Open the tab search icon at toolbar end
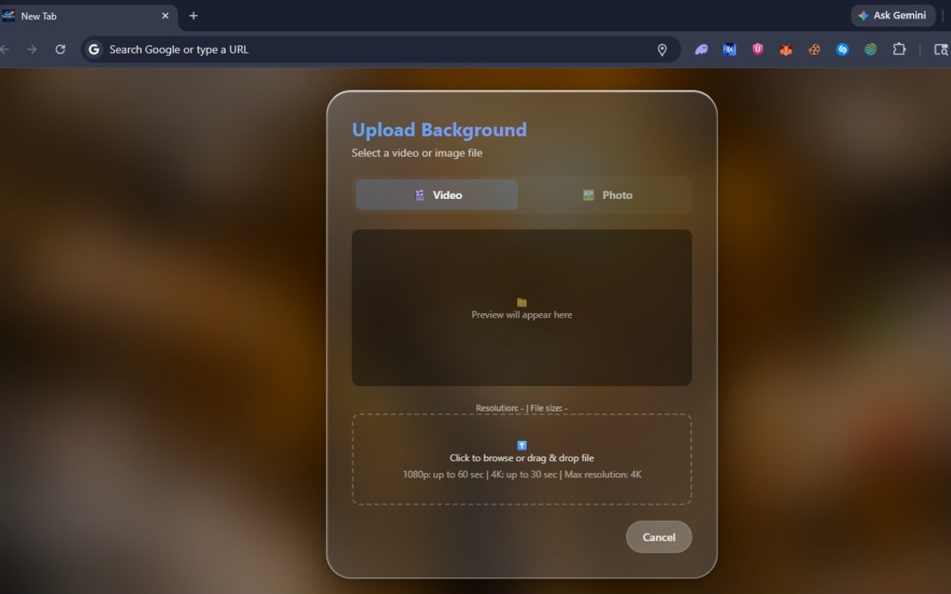The height and width of the screenshot is (594, 951). click(941, 50)
